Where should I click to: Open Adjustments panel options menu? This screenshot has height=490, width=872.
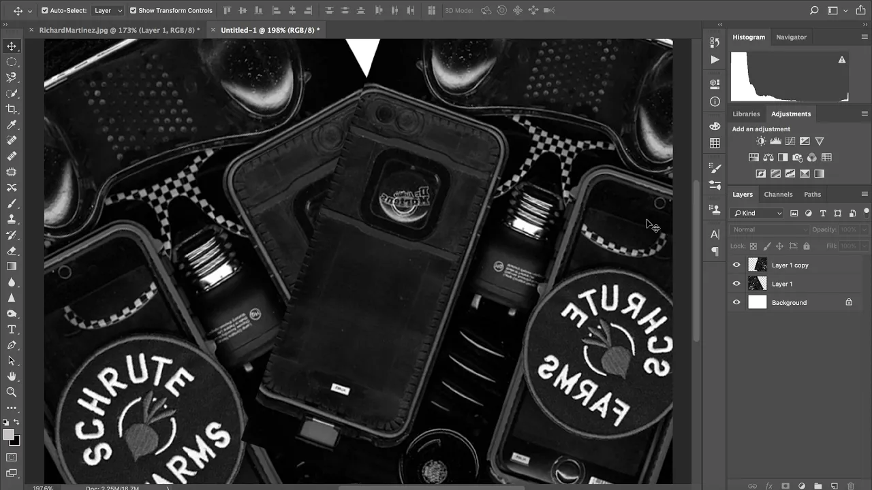865,114
